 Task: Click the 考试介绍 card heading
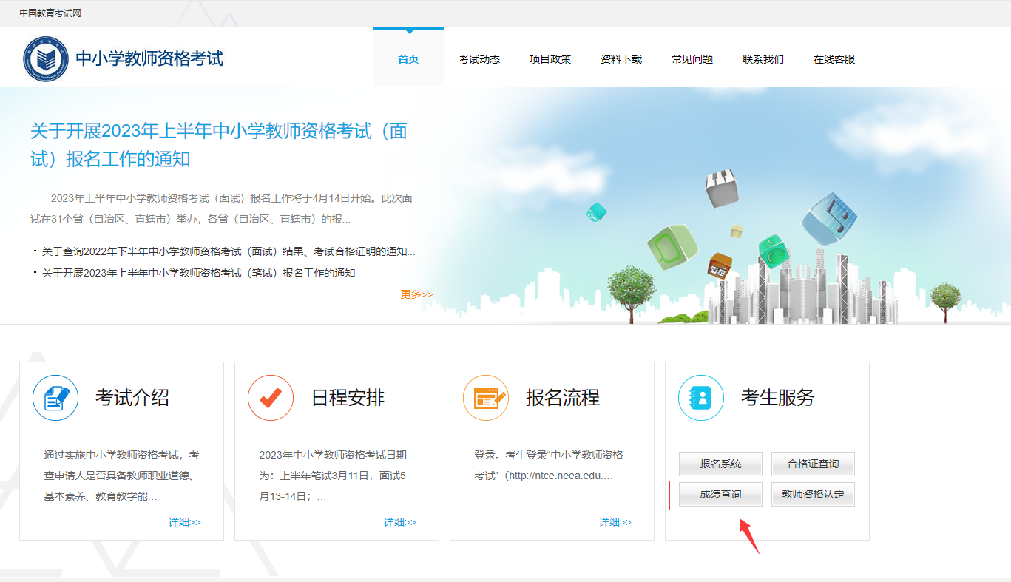click(132, 398)
